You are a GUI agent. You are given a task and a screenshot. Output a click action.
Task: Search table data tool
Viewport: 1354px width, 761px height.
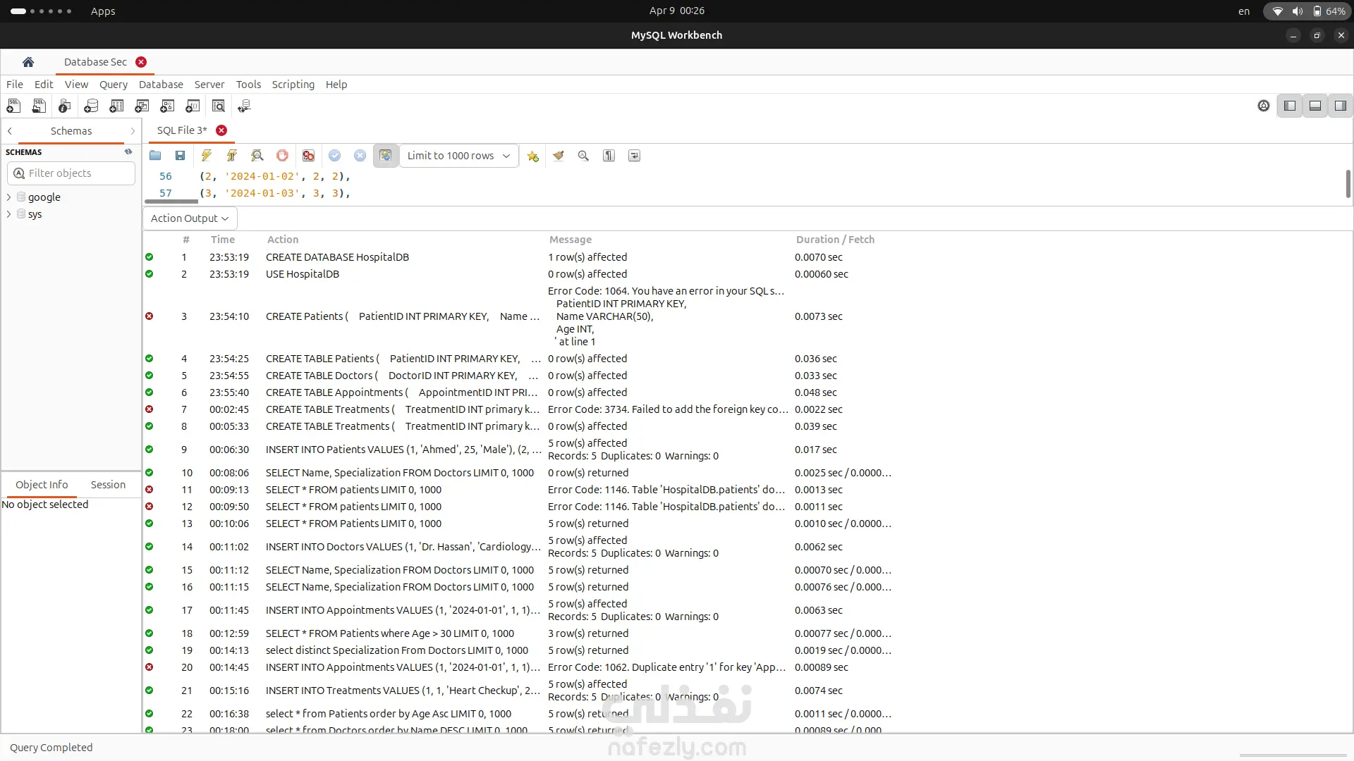pos(219,106)
